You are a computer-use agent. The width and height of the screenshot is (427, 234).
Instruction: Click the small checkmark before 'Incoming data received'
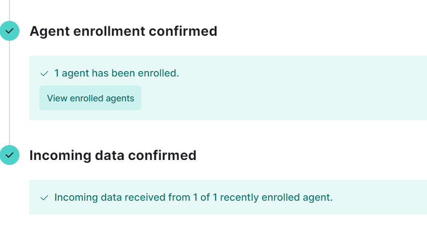[x=44, y=198]
